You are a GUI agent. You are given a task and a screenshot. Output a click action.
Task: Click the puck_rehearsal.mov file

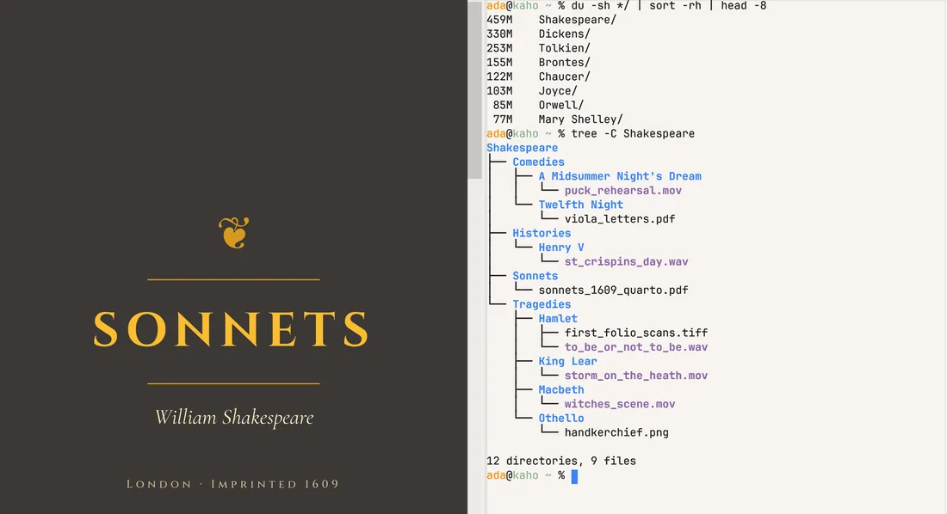click(x=623, y=191)
